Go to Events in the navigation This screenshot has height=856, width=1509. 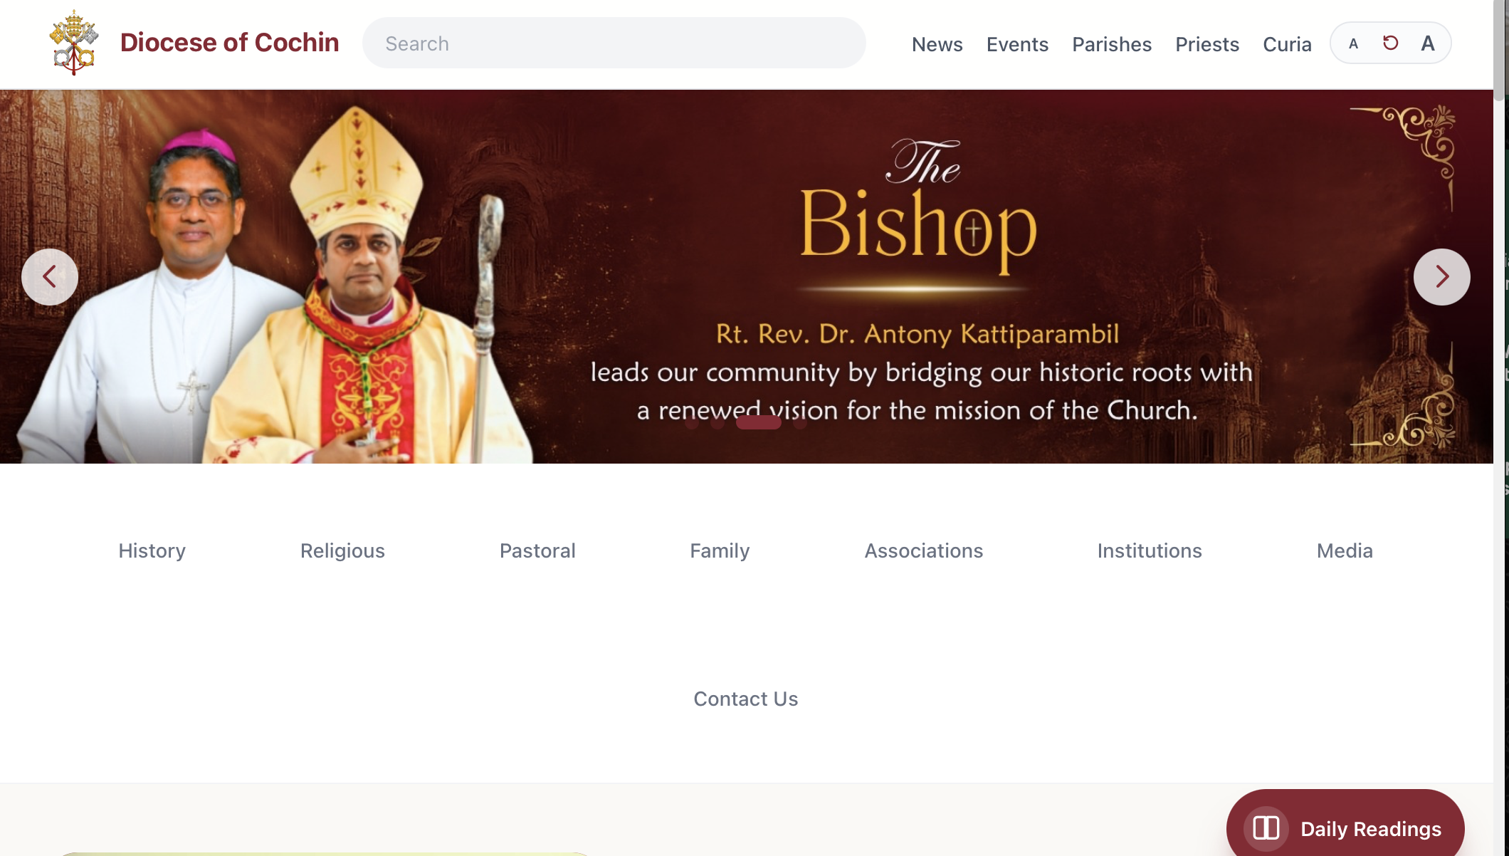click(x=1017, y=44)
